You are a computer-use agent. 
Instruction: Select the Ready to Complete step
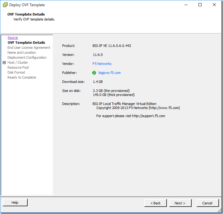pos(22,77)
